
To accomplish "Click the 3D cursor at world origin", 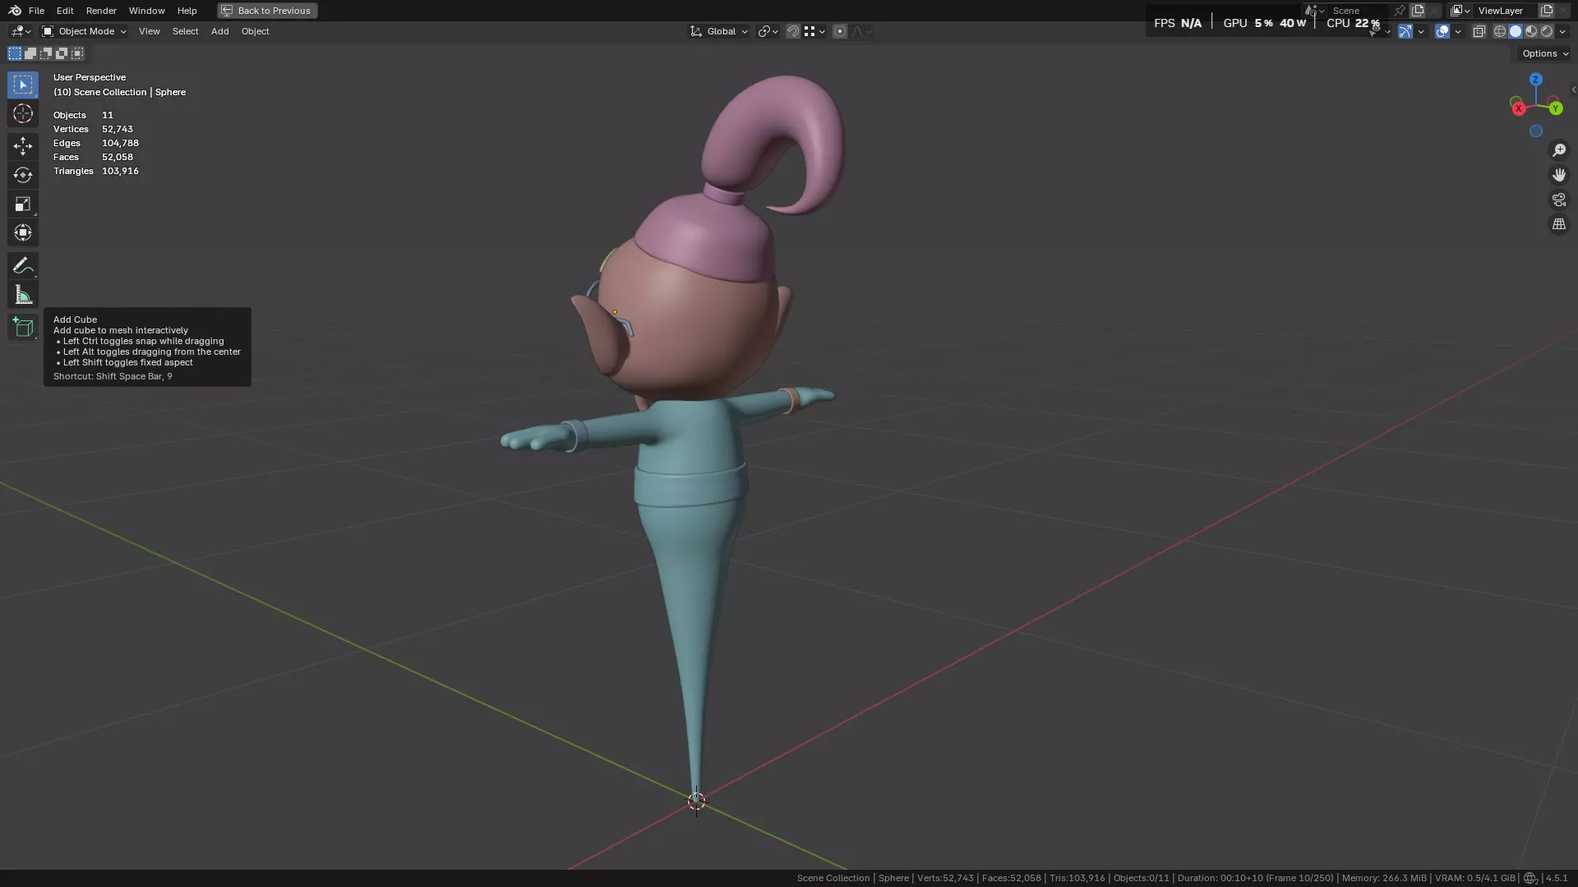I will click(x=696, y=801).
